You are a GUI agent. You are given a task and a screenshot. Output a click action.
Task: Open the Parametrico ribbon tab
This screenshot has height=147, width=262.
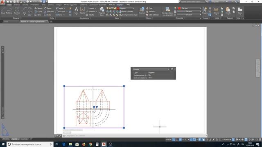pyautogui.click(x=35, y=5)
